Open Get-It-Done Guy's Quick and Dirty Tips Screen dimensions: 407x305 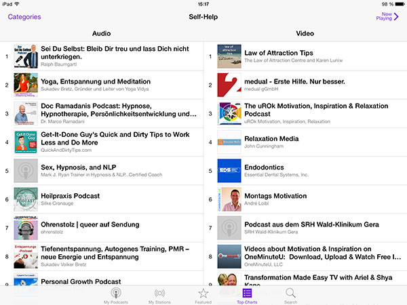coord(115,138)
